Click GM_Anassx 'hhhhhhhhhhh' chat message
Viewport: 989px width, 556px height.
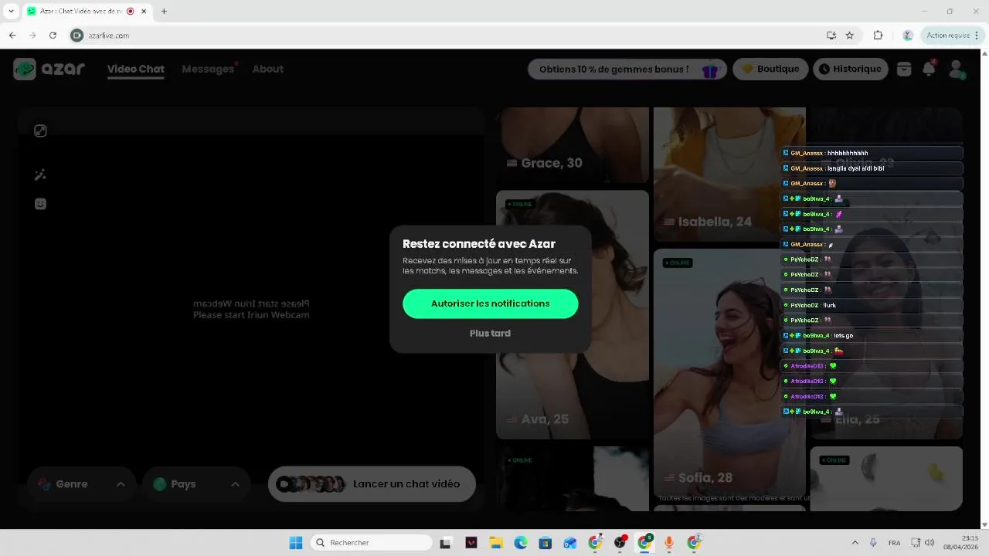872,153
